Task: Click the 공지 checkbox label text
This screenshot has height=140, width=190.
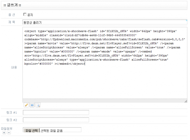Action: pyautogui.click(x=30, y=15)
